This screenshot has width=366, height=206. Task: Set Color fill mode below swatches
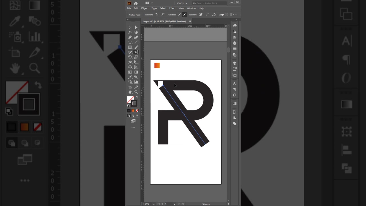click(x=129, y=110)
